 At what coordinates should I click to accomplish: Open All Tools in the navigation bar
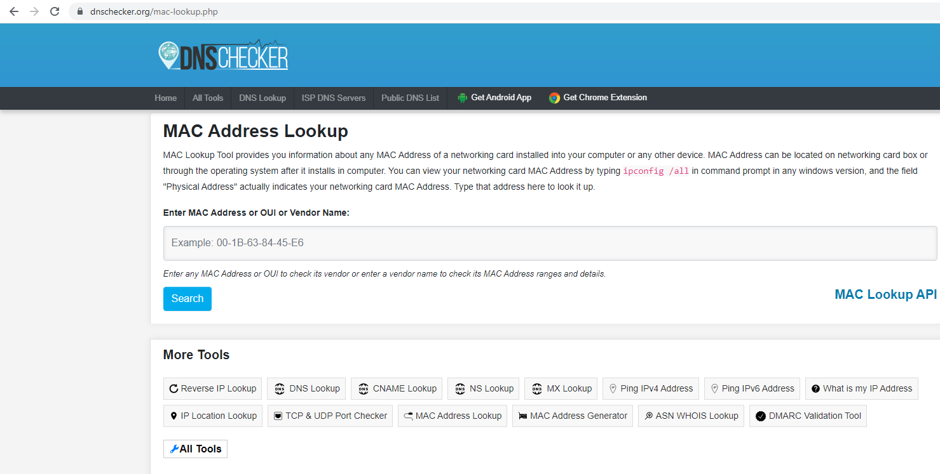tap(208, 98)
